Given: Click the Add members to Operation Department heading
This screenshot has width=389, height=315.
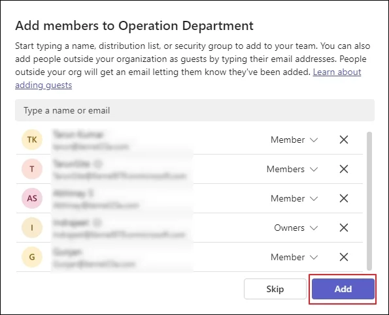Looking at the screenshot, I should click(x=134, y=25).
